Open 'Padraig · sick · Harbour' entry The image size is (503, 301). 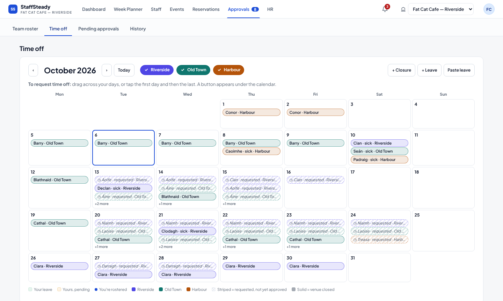(x=379, y=160)
